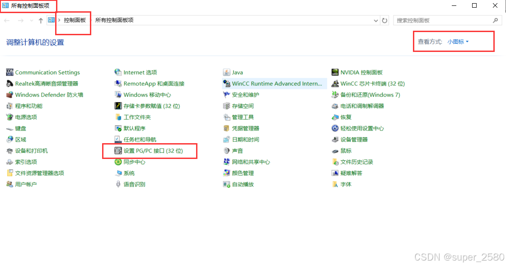Open the 日期和时间 link
Image resolution: width=506 pixels, height=266 pixels.
[x=246, y=140]
